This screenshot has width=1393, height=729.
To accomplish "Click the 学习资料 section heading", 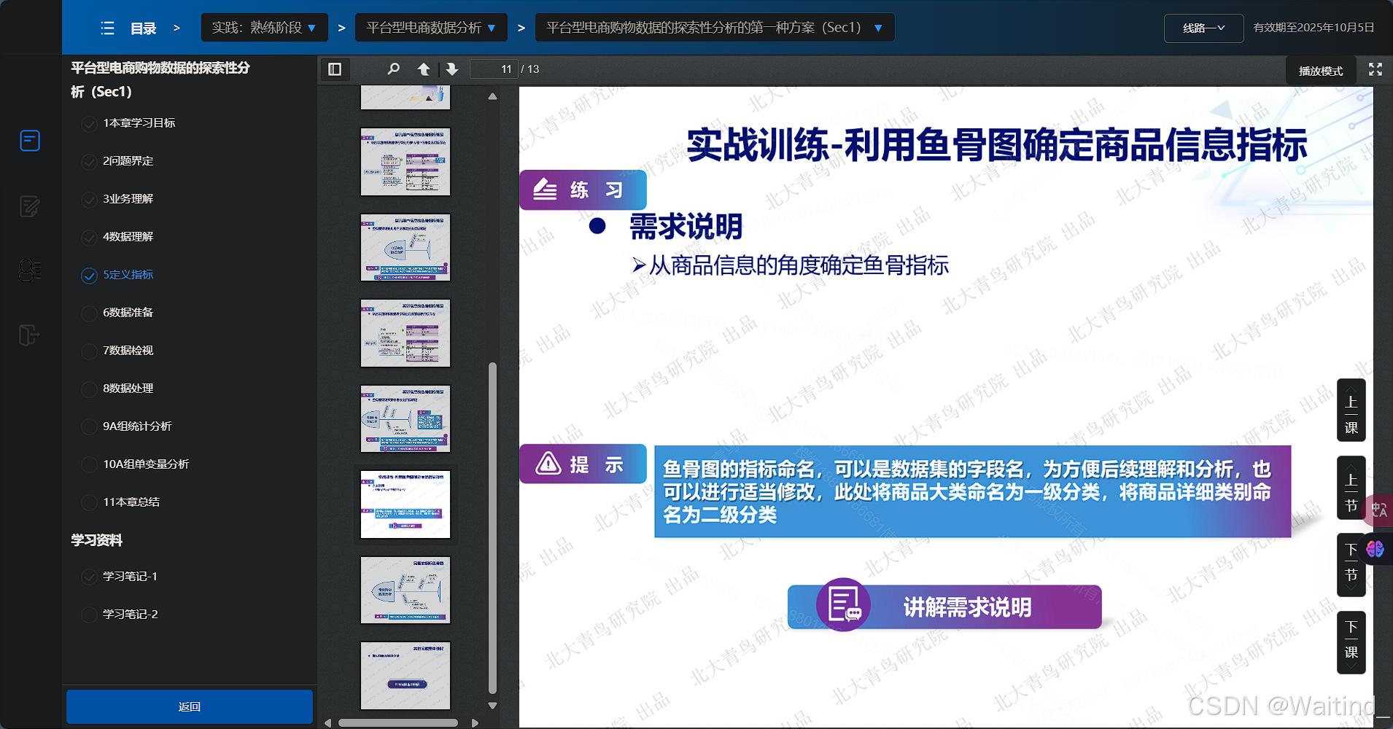I will (96, 540).
